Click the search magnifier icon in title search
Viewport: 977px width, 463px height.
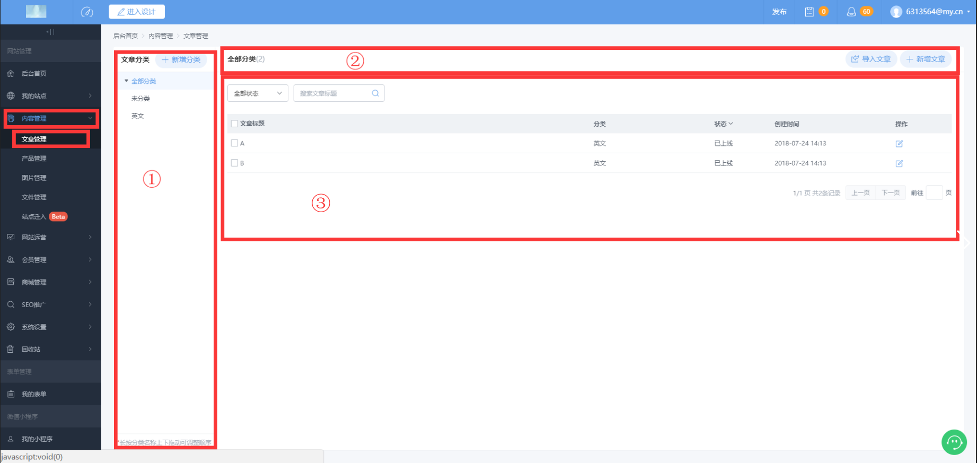click(375, 93)
